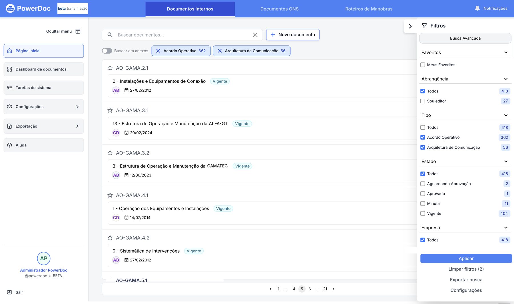
Task: Click the Aplicar button
Action: coord(466,258)
